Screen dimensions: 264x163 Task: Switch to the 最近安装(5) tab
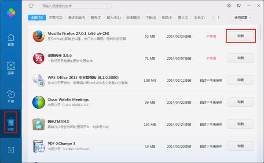click(x=77, y=18)
